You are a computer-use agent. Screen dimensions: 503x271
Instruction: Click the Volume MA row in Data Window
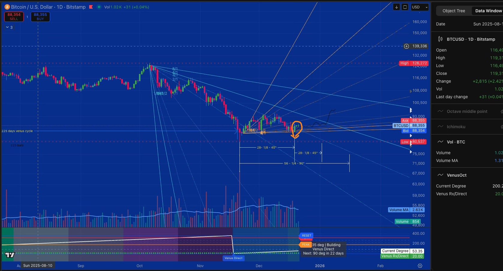[469, 161]
